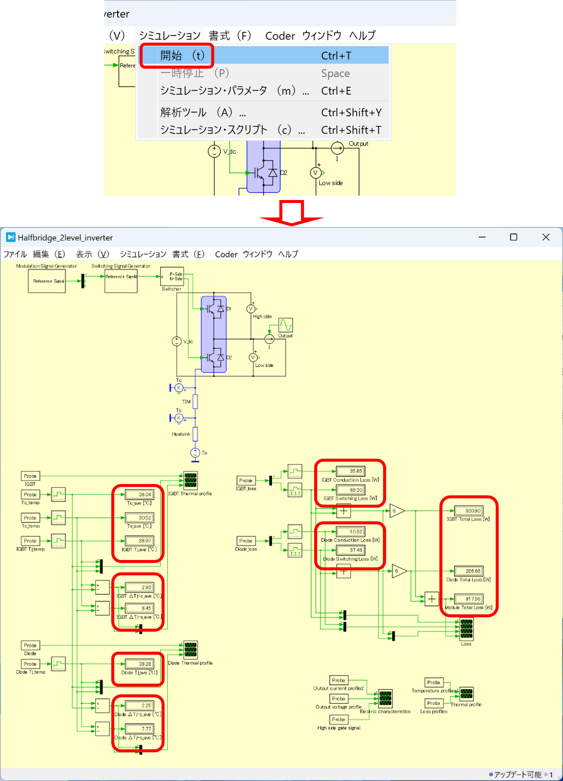Click the Ta ambient temperature source
Image resolution: width=563 pixels, height=781 pixels.
(x=195, y=452)
